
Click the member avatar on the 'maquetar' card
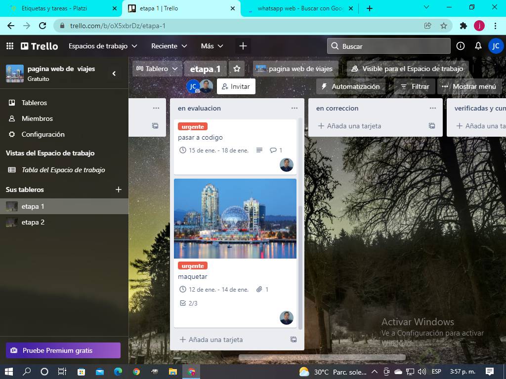tap(287, 318)
